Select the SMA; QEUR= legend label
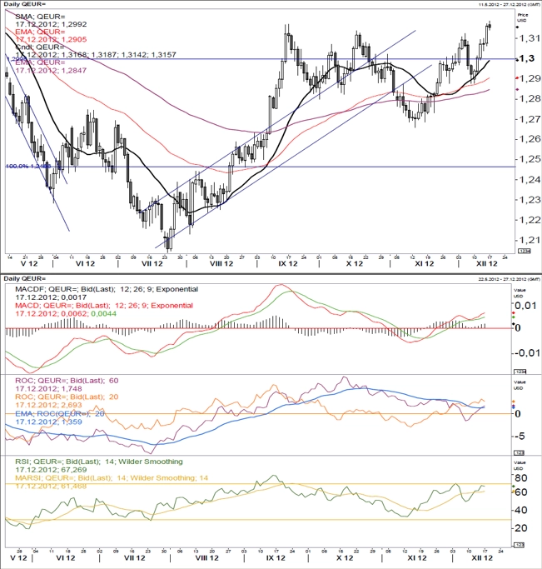This screenshot has height=569, width=542. click(x=40, y=17)
